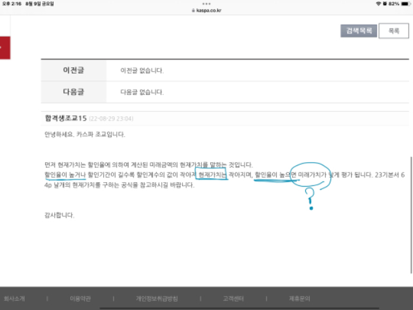Click the 검색목록 button
The width and height of the screenshot is (413, 310).
coord(359,31)
